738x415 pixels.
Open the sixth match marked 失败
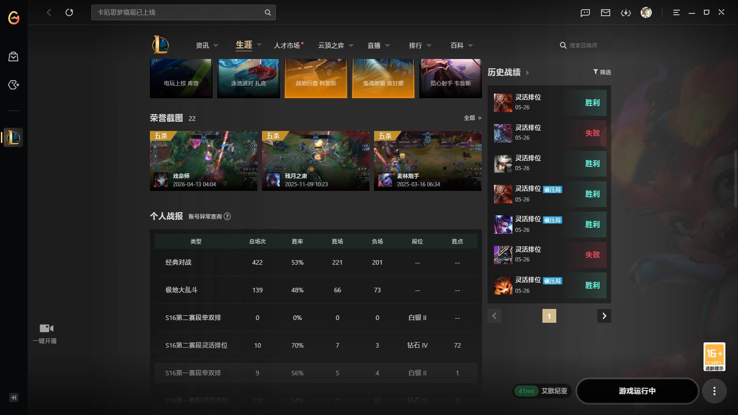549,255
